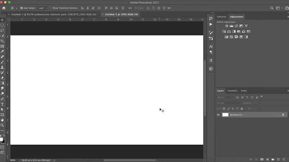Screen dimensions: 289x162
Task: Add a Color Lookup adjustment
Action: tap(249, 31)
